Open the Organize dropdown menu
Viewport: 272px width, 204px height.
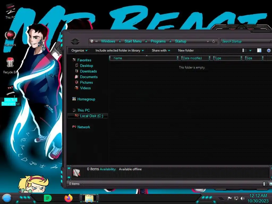tap(79, 50)
